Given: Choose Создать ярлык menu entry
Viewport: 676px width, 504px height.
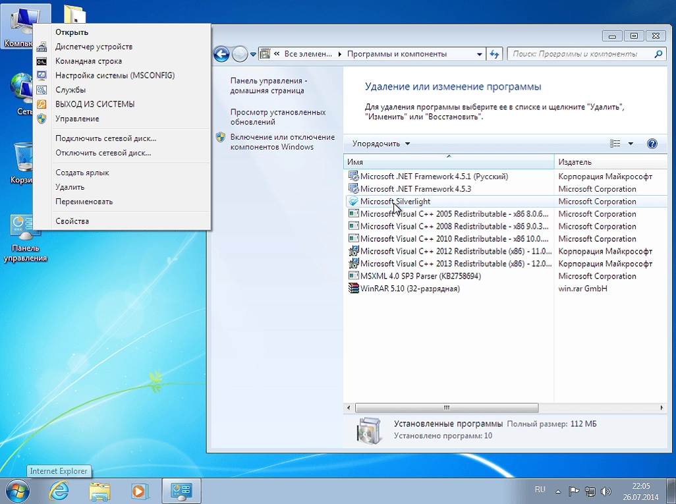Looking at the screenshot, I should 122,173.
